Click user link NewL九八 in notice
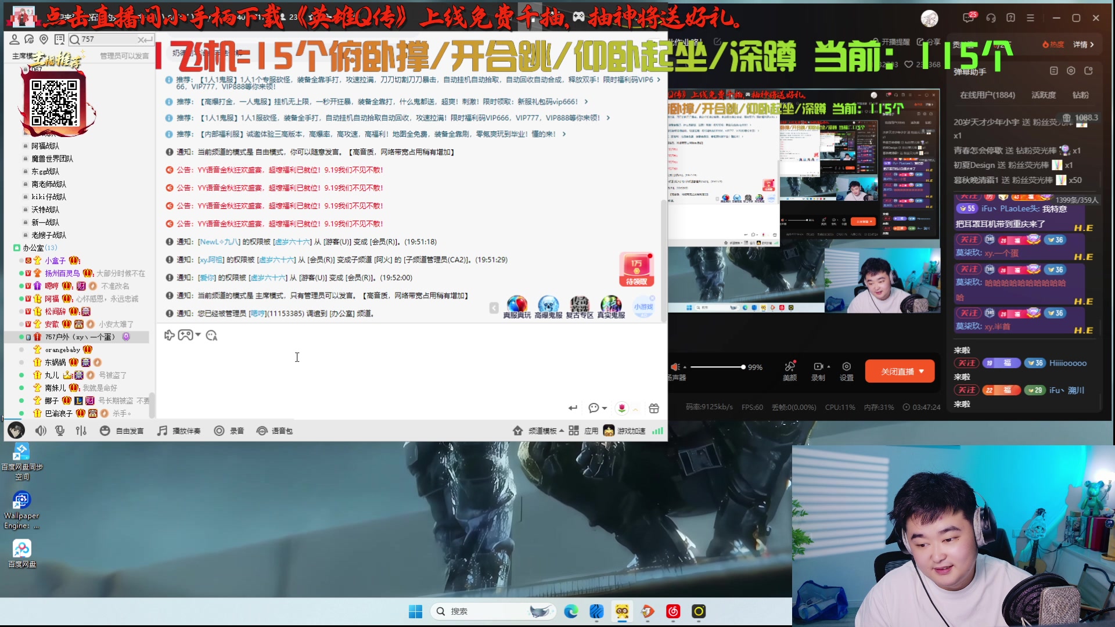This screenshot has height=627, width=1115. point(219,242)
